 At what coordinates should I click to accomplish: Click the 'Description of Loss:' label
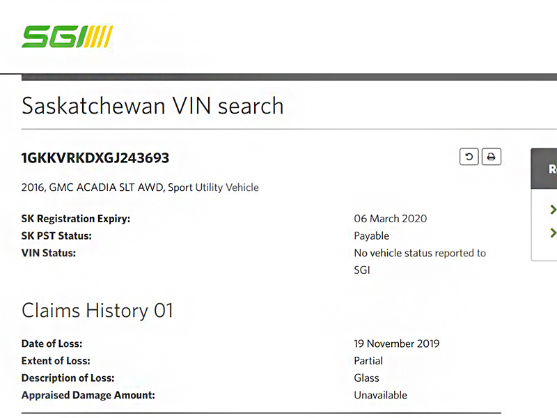(68, 378)
